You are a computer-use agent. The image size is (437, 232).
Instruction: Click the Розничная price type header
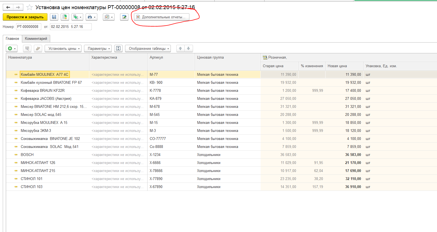coord(349,58)
